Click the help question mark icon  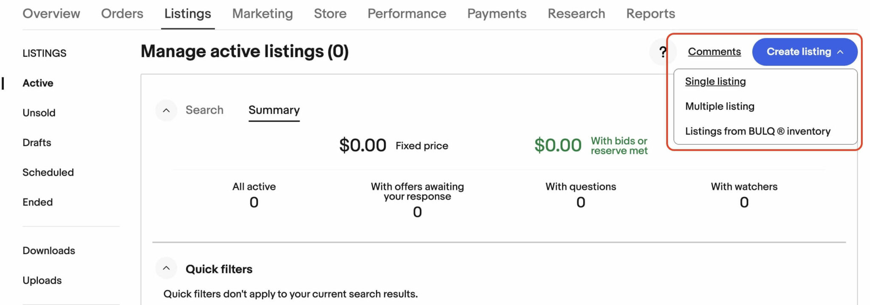point(662,52)
